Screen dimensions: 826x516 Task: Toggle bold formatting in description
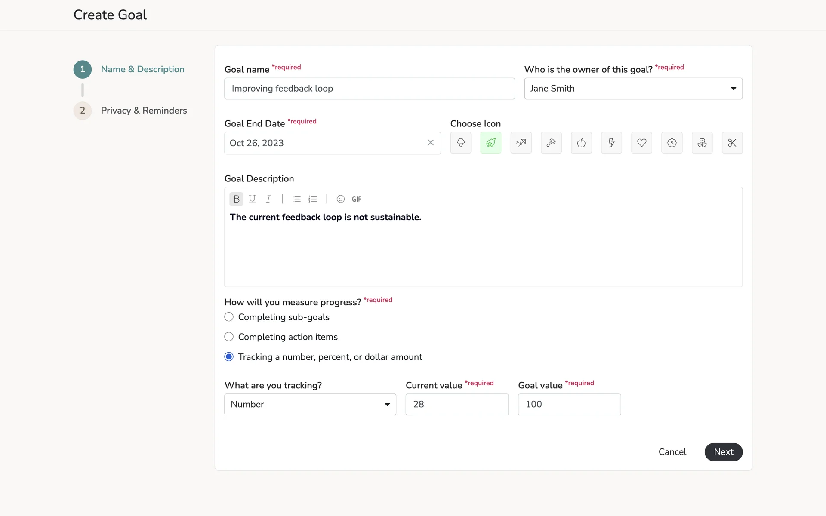236,199
